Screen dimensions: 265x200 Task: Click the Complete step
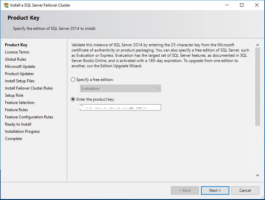tap(13, 139)
